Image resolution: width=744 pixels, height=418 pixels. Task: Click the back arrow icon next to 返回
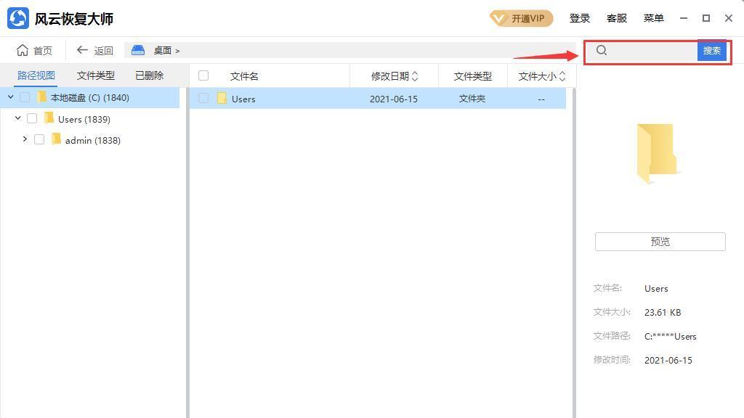(82, 50)
